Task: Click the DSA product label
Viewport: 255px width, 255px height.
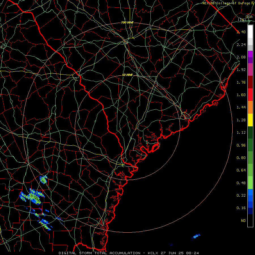Action: (x=249, y=17)
